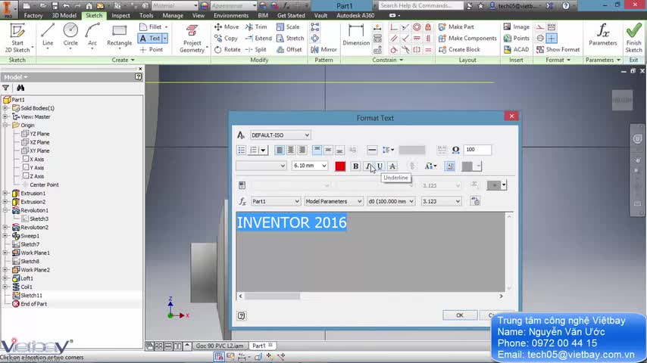Open the 6.10 mm text size dropdown

pos(309,166)
